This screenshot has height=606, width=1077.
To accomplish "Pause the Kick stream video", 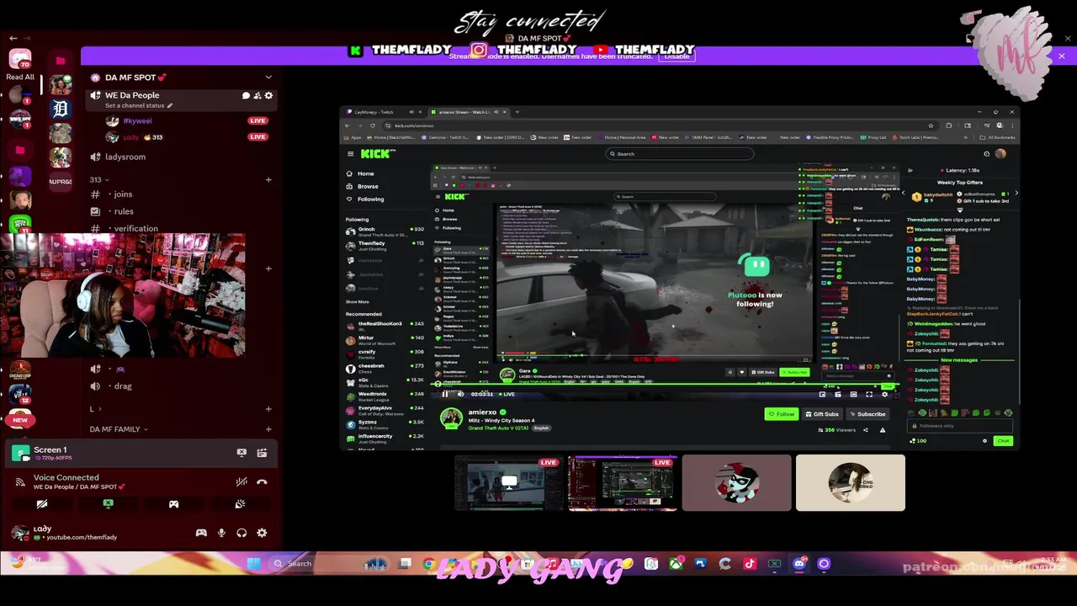I will click(445, 394).
